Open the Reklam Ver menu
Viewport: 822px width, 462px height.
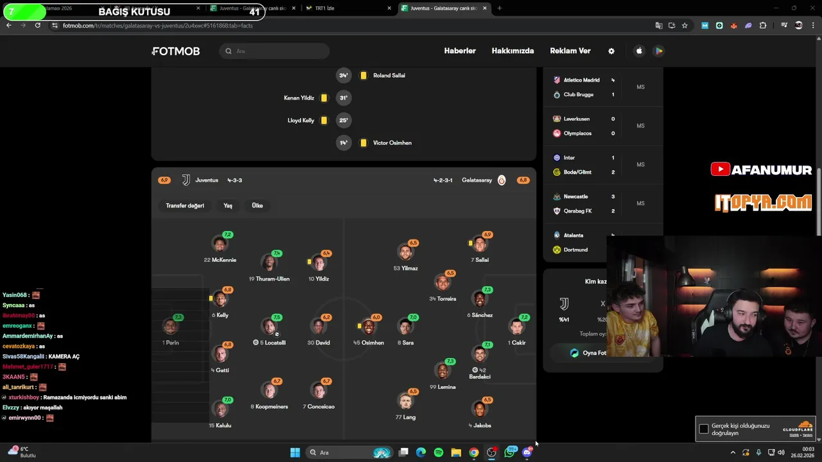pyautogui.click(x=570, y=51)
